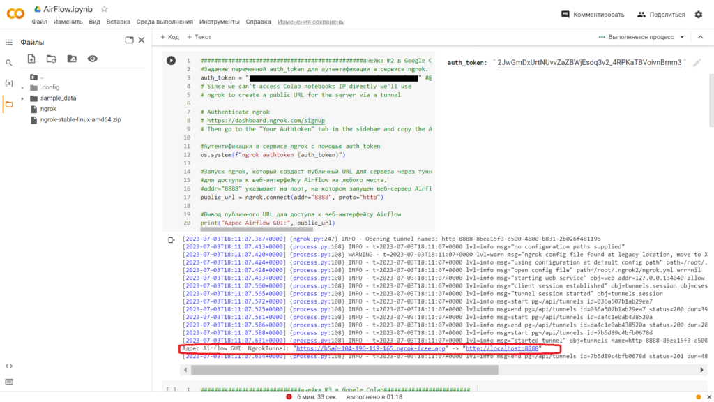The width and height of the screenshot is (714, 402).
Task: Open the Справка menu
Action: pos(258,22)
